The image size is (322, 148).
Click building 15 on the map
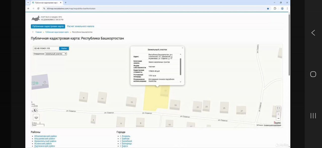pos(131,102)
